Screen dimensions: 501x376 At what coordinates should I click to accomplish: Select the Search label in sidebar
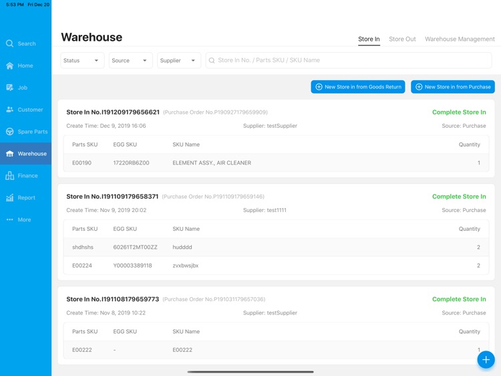click(27, 43)
